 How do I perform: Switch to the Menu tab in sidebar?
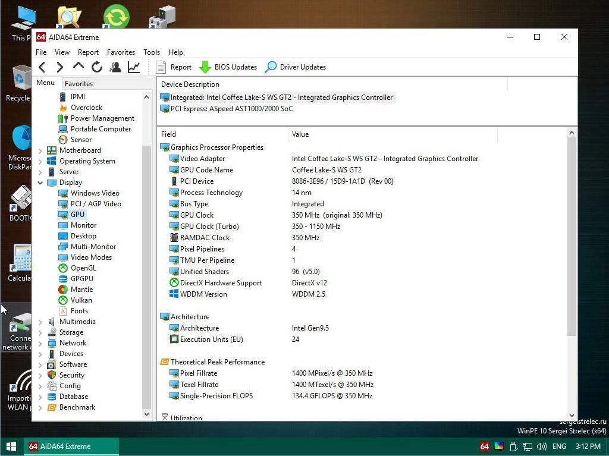pos(45,83)
